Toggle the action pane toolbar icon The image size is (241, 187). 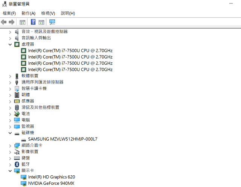(41, 22)
